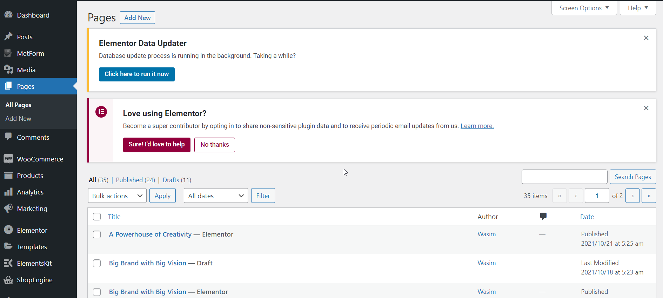Viewport: 663px width, 298px height.
Task: Open the All dates dropdown
Action: (216, 196)
